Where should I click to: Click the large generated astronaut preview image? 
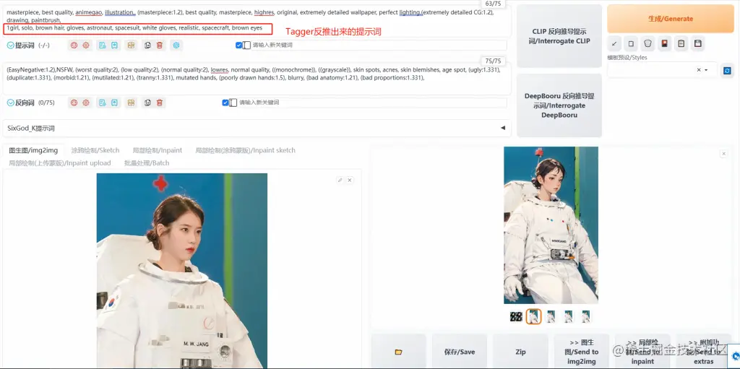(551, 225)
